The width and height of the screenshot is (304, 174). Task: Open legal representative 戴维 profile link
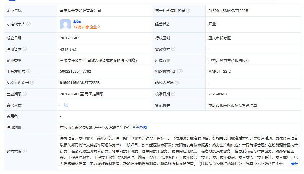[x=77, y=22]
